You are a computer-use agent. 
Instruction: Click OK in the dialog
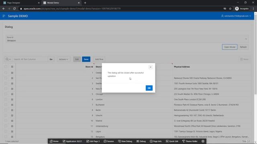coord(149,88)
